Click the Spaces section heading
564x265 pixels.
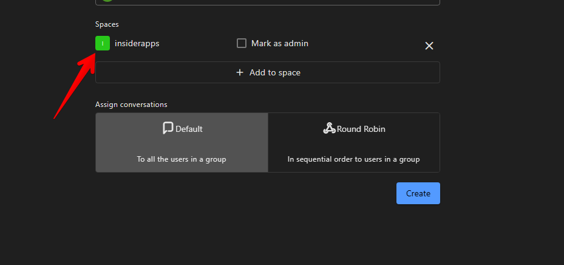pyautogui.click(x=107, y=24)
